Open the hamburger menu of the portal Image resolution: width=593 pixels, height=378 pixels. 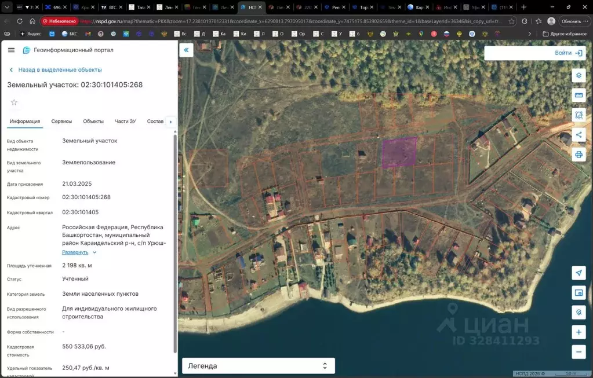click(11, 50)
